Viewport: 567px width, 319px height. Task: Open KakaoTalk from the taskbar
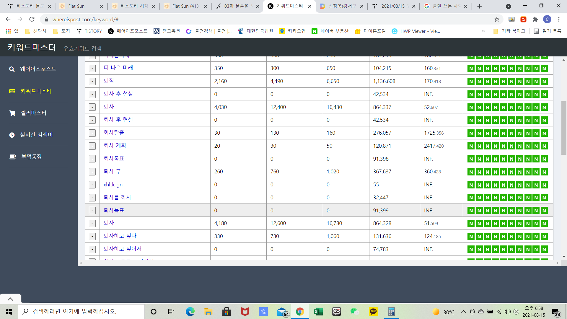[x=373, y=311]
